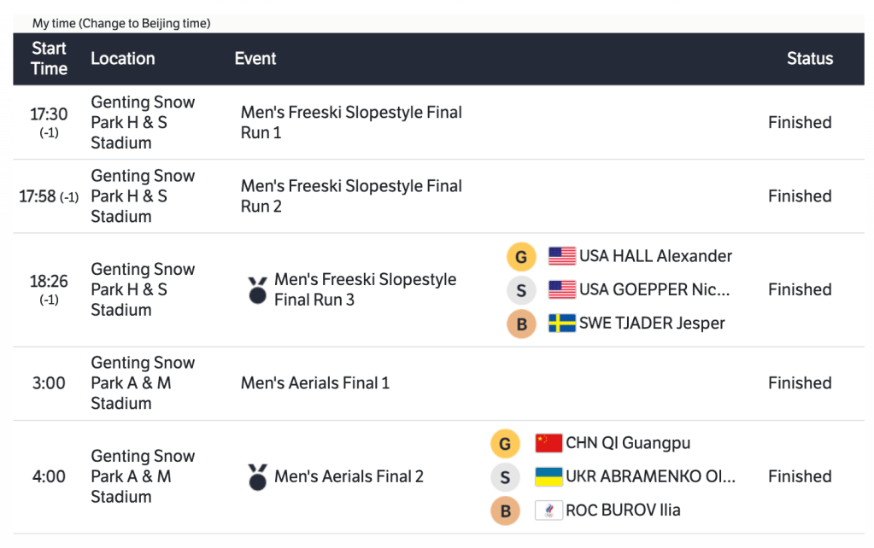
Task: Click the Start Time column header
Action: [49, 59]
